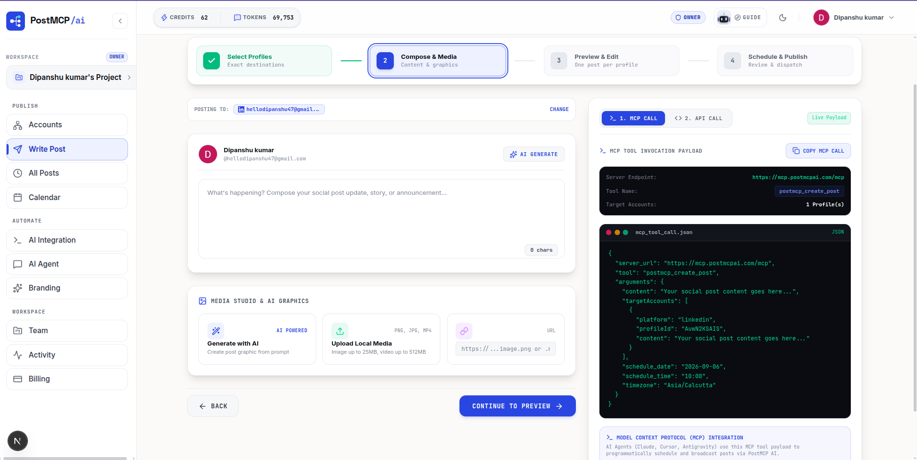Expand the Dipanshu kumar's Project selector

point(71,78)
